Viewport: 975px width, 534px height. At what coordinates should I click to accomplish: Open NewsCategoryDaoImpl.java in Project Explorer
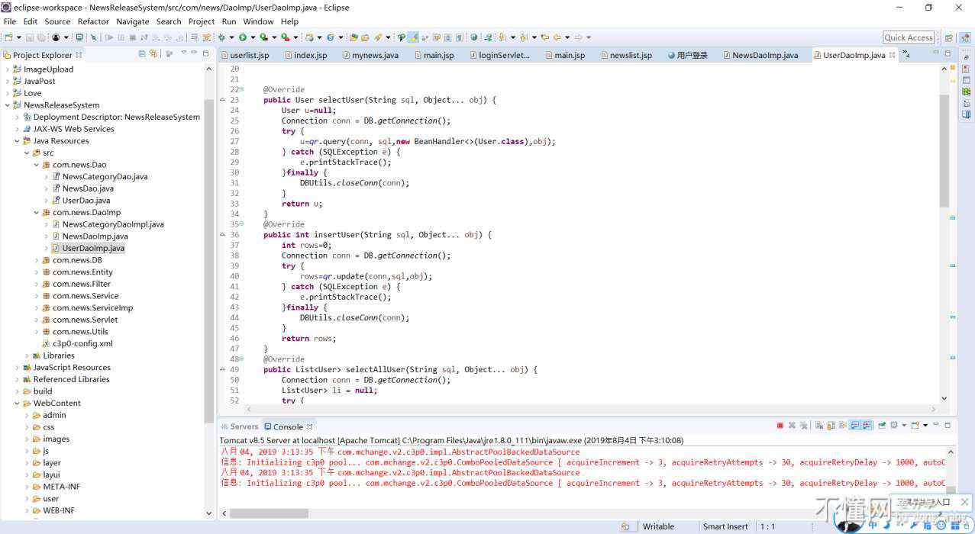coord(112,224)
